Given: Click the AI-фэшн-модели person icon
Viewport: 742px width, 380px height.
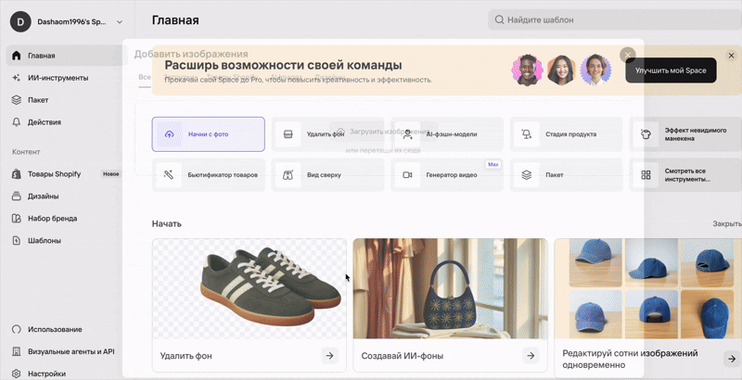Looking at the screenshot, I should pyautogui.click(x=407, y=134).
